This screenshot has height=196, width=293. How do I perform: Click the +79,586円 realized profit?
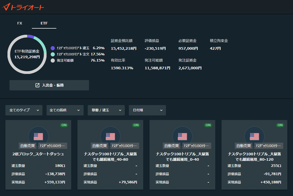128,182
